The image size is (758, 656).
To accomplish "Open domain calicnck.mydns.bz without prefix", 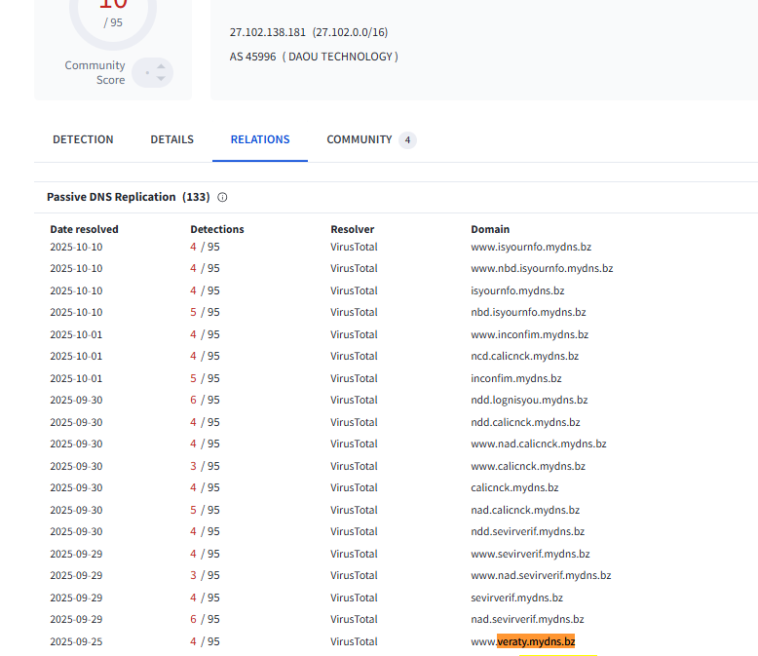I will (514, 487).
